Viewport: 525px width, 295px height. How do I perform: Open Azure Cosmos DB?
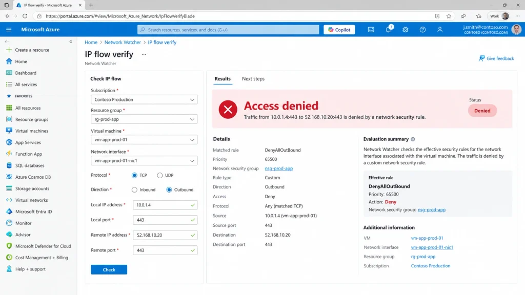click(x=33, y=177)
